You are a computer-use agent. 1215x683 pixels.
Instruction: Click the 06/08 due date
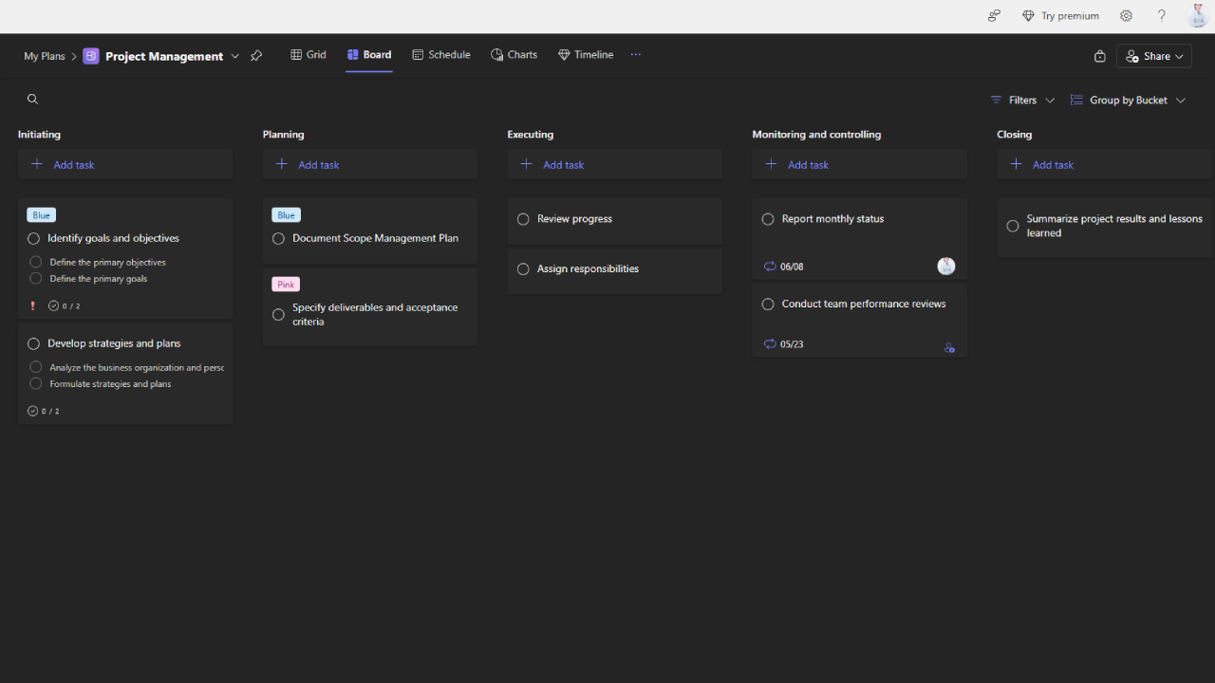pyautogui.click(x=792, y=267)
